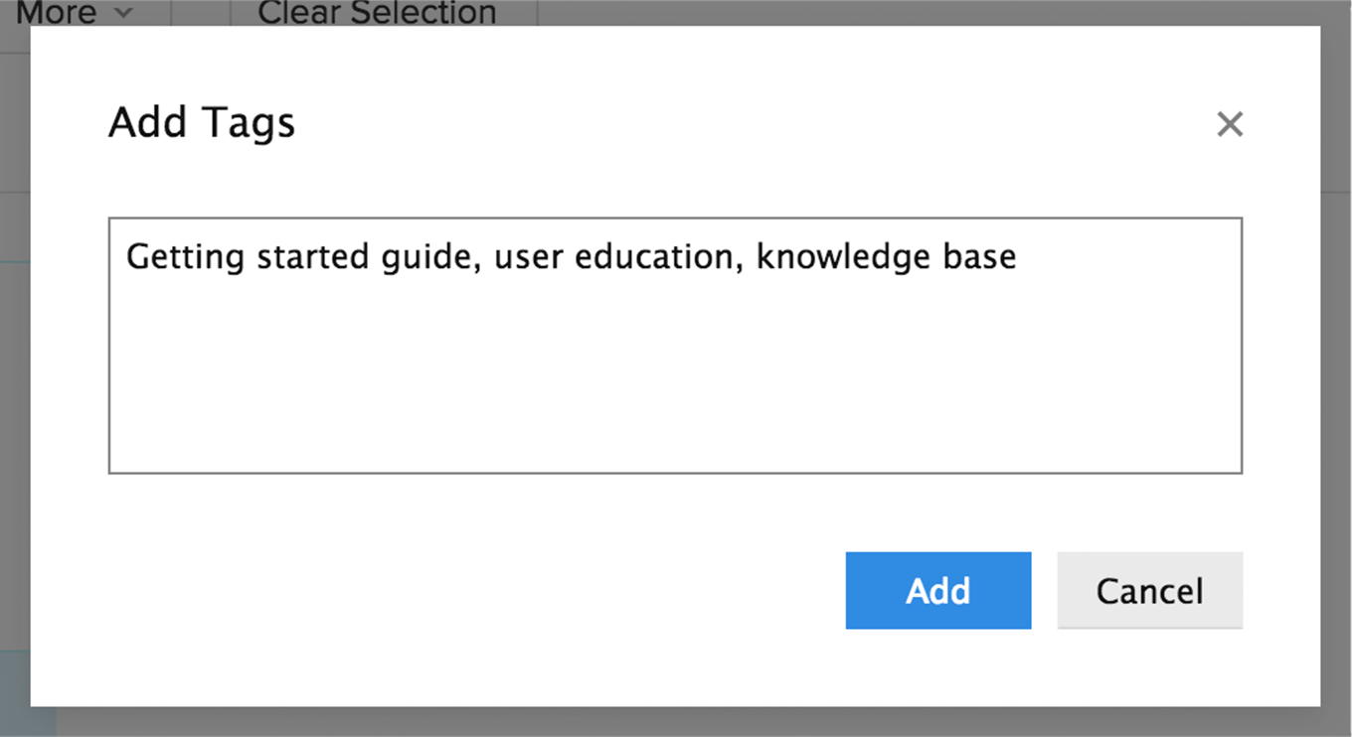Click the word "Getting" in the tags field

185,258
